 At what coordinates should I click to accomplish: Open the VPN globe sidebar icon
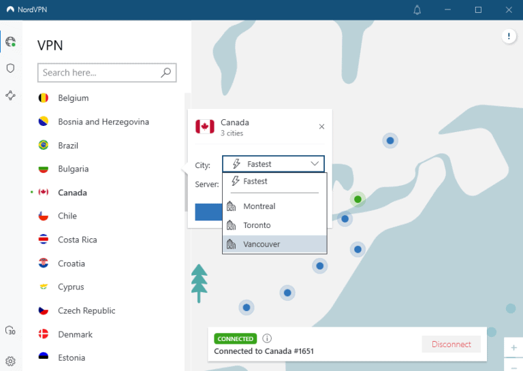tap(10, 42)
